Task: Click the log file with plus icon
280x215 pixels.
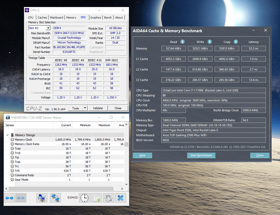Action: tap(96, 198)
